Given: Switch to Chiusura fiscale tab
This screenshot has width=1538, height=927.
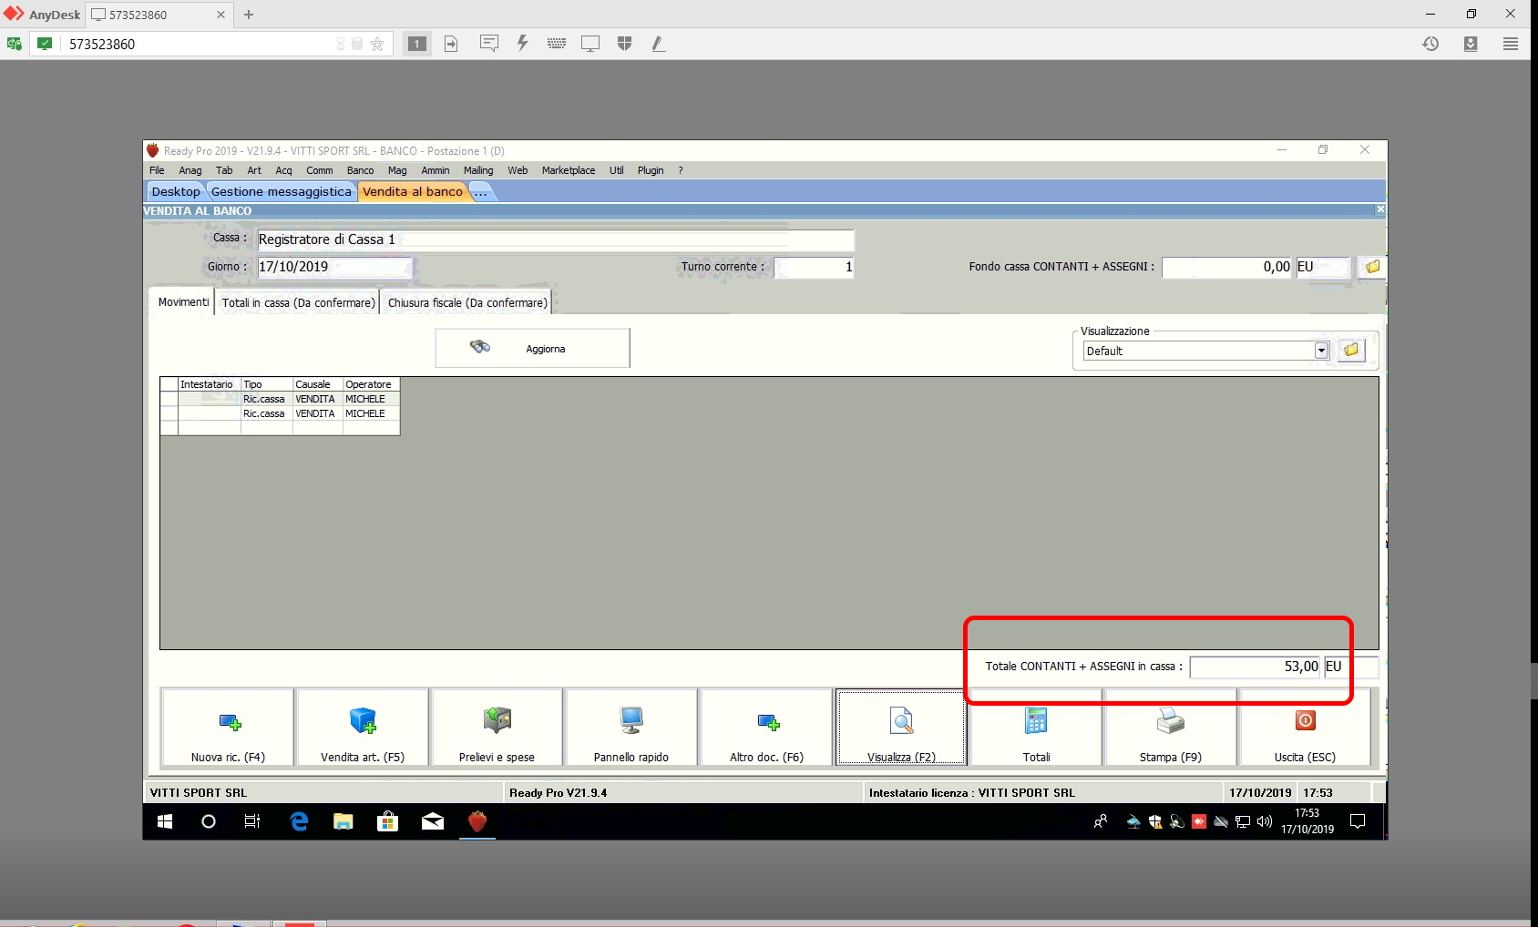Looking at the screenshot, I should 467,302.
